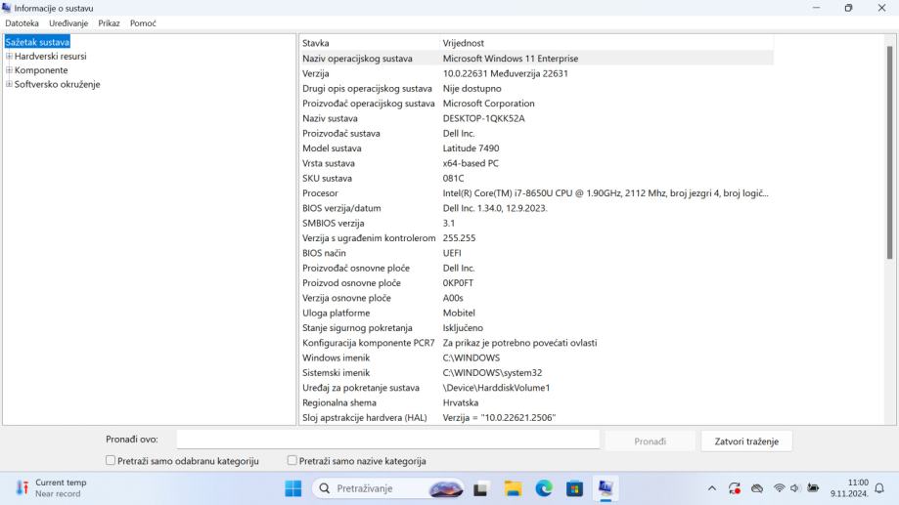Viewport: 899px width, 505px height.
Task: Click the search highlight image in the taskbar search
Action: click(446, 488)
